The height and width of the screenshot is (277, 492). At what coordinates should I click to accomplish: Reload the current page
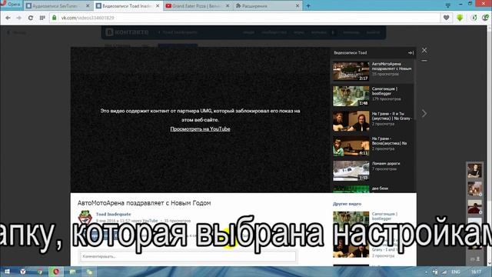pos(31,18)
